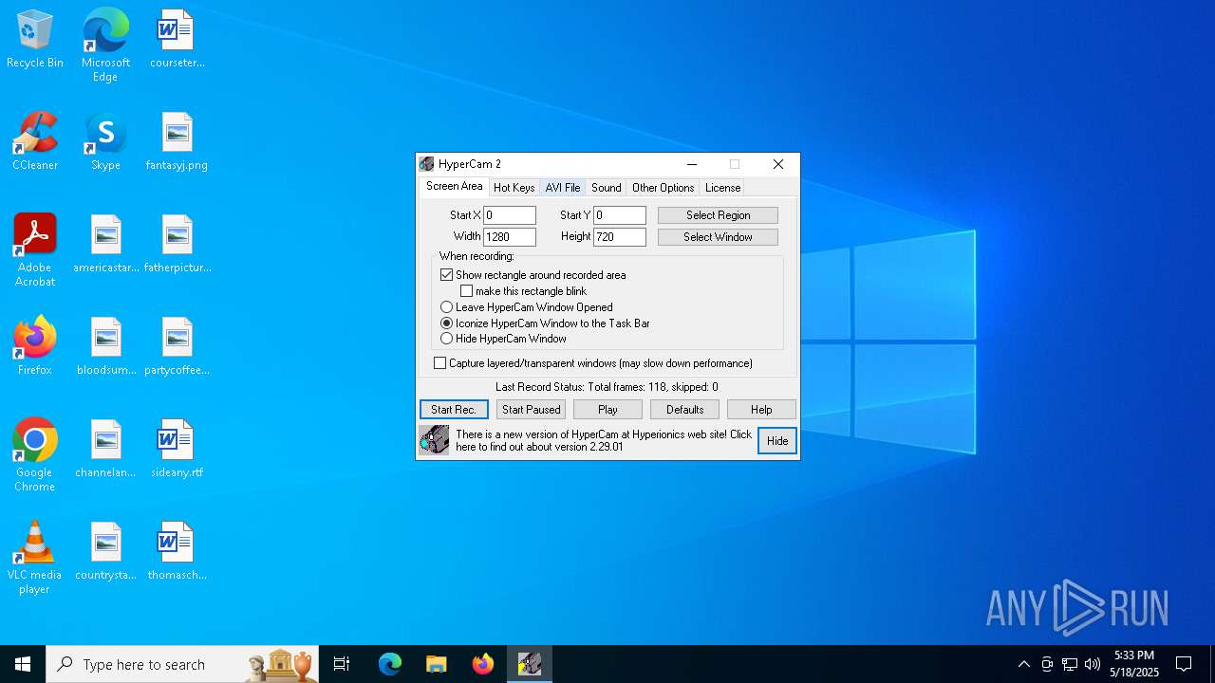Open File Explorer from taskbar

437,664
